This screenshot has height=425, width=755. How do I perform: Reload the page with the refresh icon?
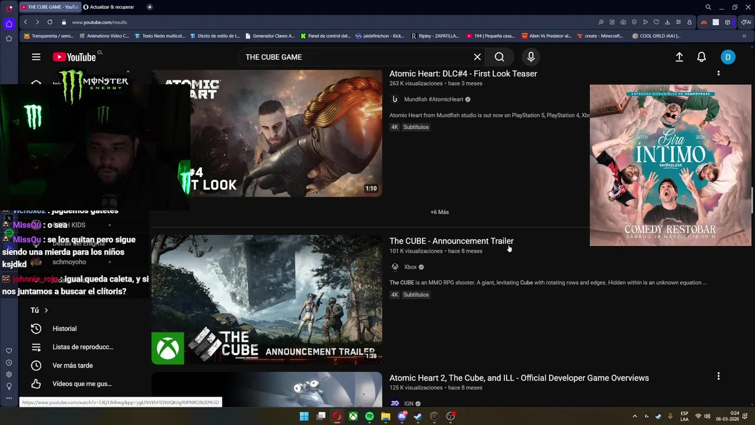[x=50, y=22]
